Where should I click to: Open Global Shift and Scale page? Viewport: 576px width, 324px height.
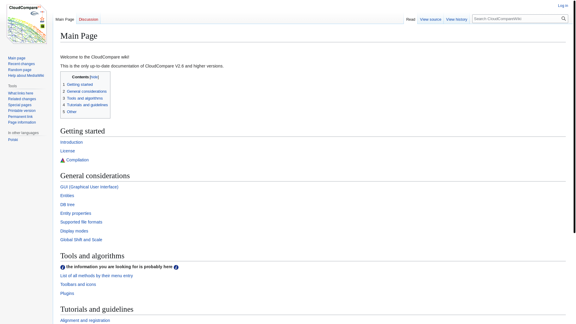click(81, 240)
